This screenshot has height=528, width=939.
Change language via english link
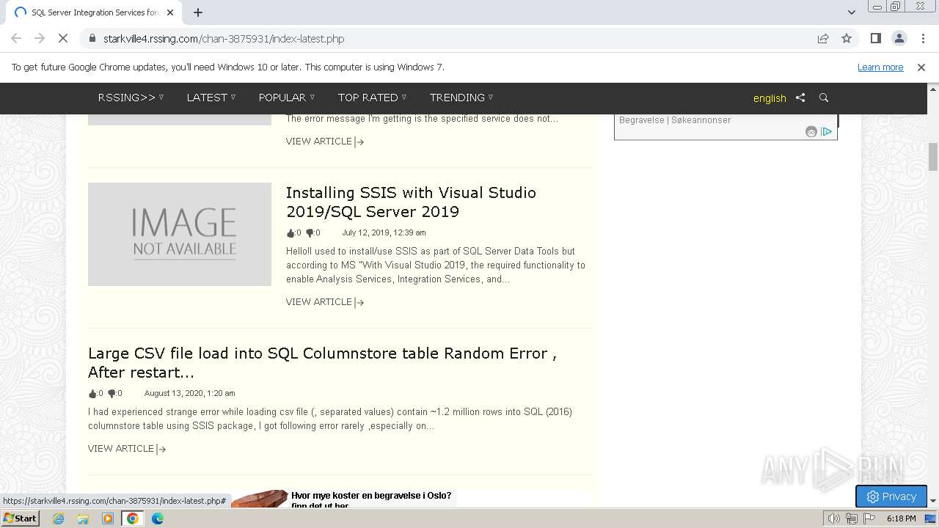770,98
